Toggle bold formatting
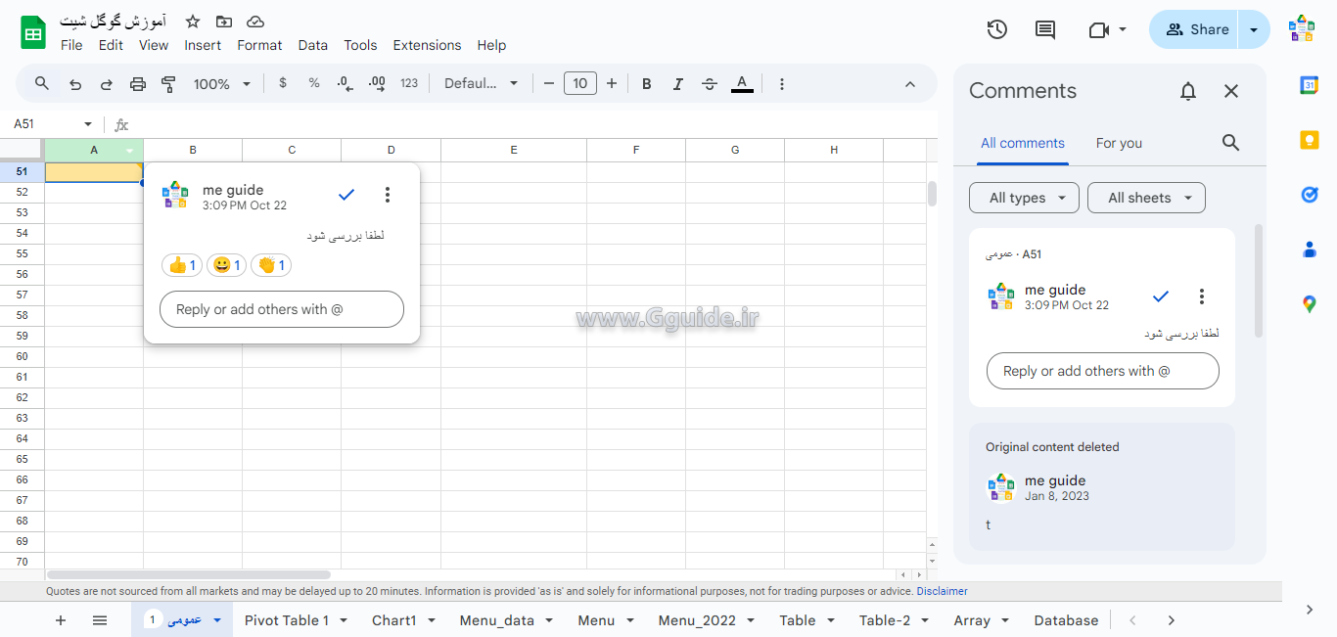The height and width of the screenshot is (637, 1337). point(646,84)
